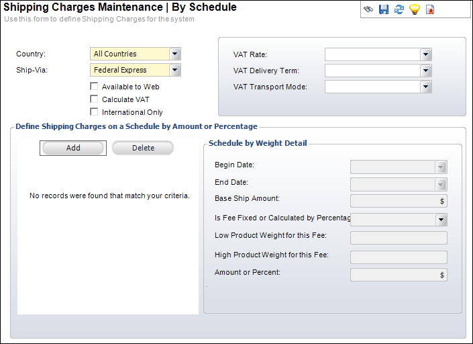Expand the Country dropdown
The image size is (473, 344).
(175, 54)
